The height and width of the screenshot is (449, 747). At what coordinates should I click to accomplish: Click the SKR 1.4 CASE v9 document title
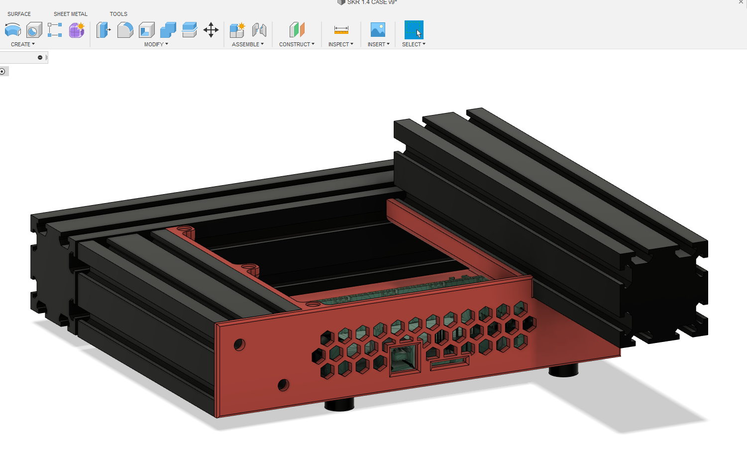[372, 2]
